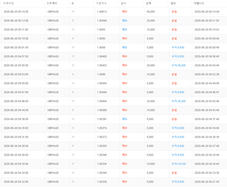Screen dimensions: 227x188
Task: Click base index value 1.8058
Action: [x=101, y=47]
